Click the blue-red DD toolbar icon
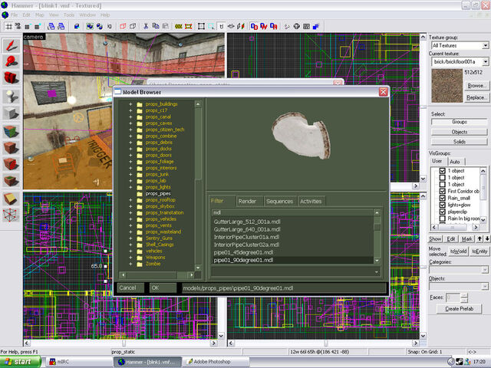Screen dimensions: 491x368 [254, 26]
